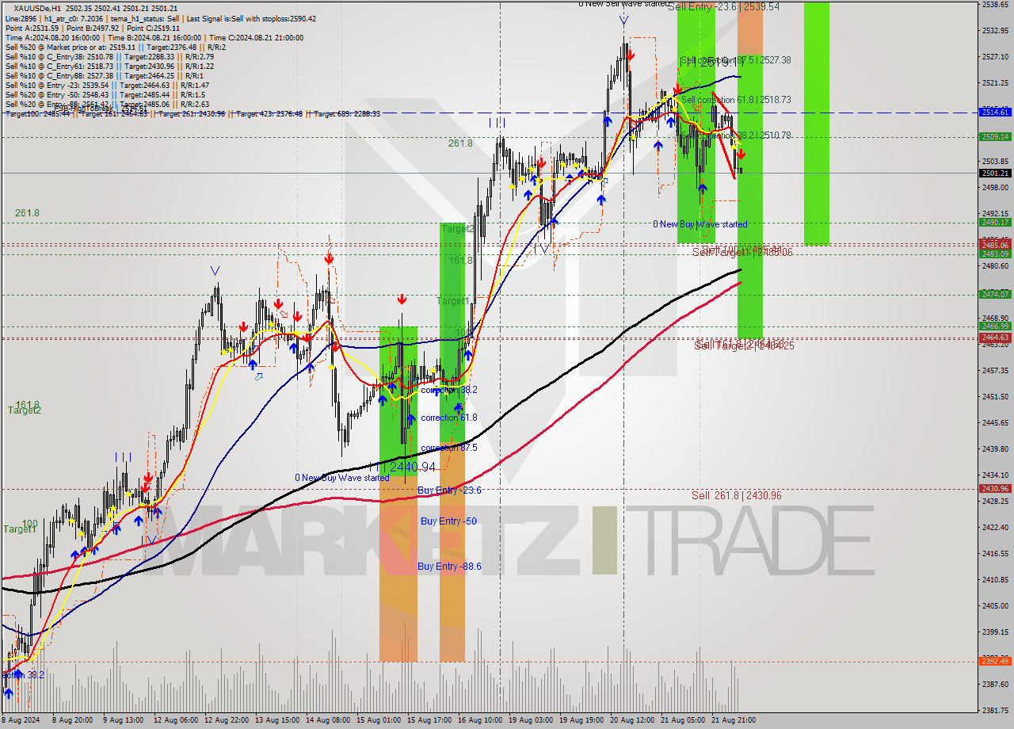
Task: Click the '21 Aug 21:00' time axis label
Action: tap(734, 720)
